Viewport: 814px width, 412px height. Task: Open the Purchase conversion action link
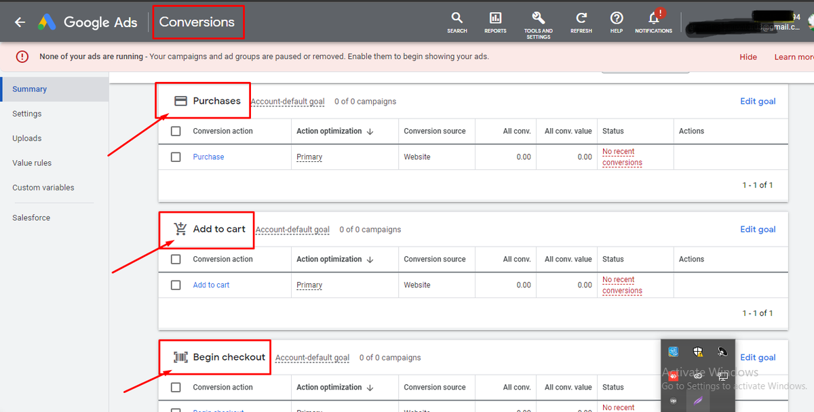208,157
